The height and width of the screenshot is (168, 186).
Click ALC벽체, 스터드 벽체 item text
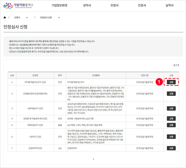(x=85, y=125)
